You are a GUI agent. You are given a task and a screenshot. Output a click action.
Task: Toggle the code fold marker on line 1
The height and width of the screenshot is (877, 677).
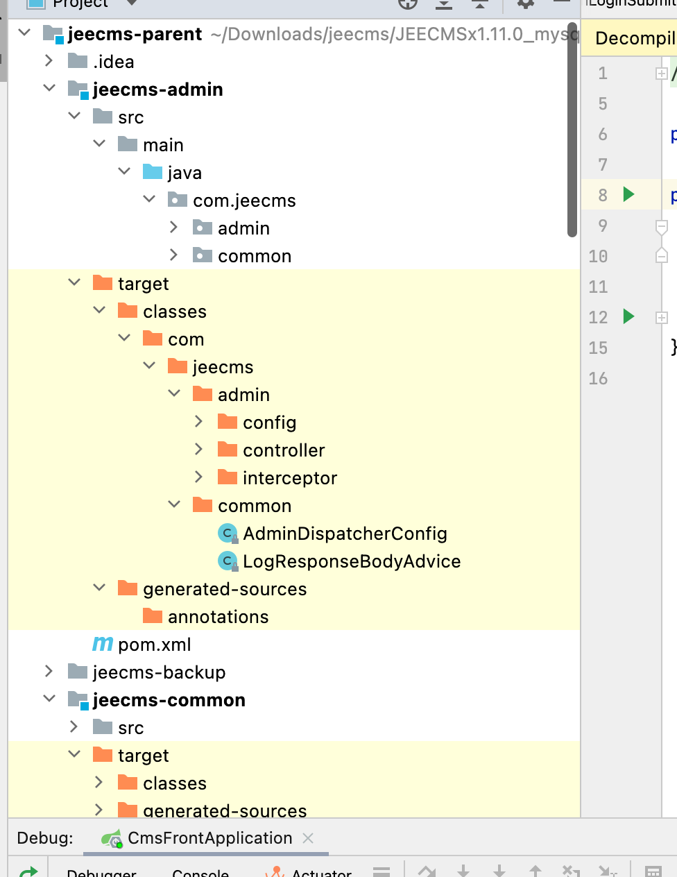point(662,74)
